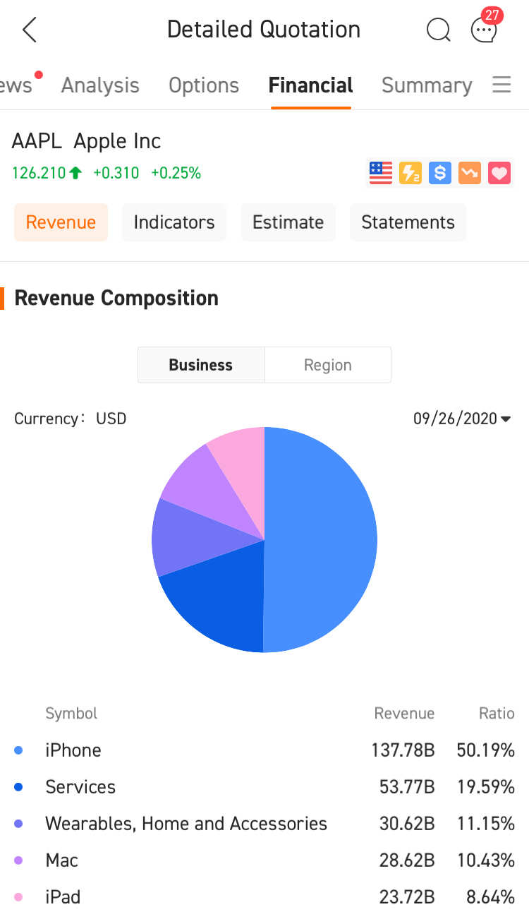Switch composition view to Region
529x912 pixels.
tap(328, 365)
